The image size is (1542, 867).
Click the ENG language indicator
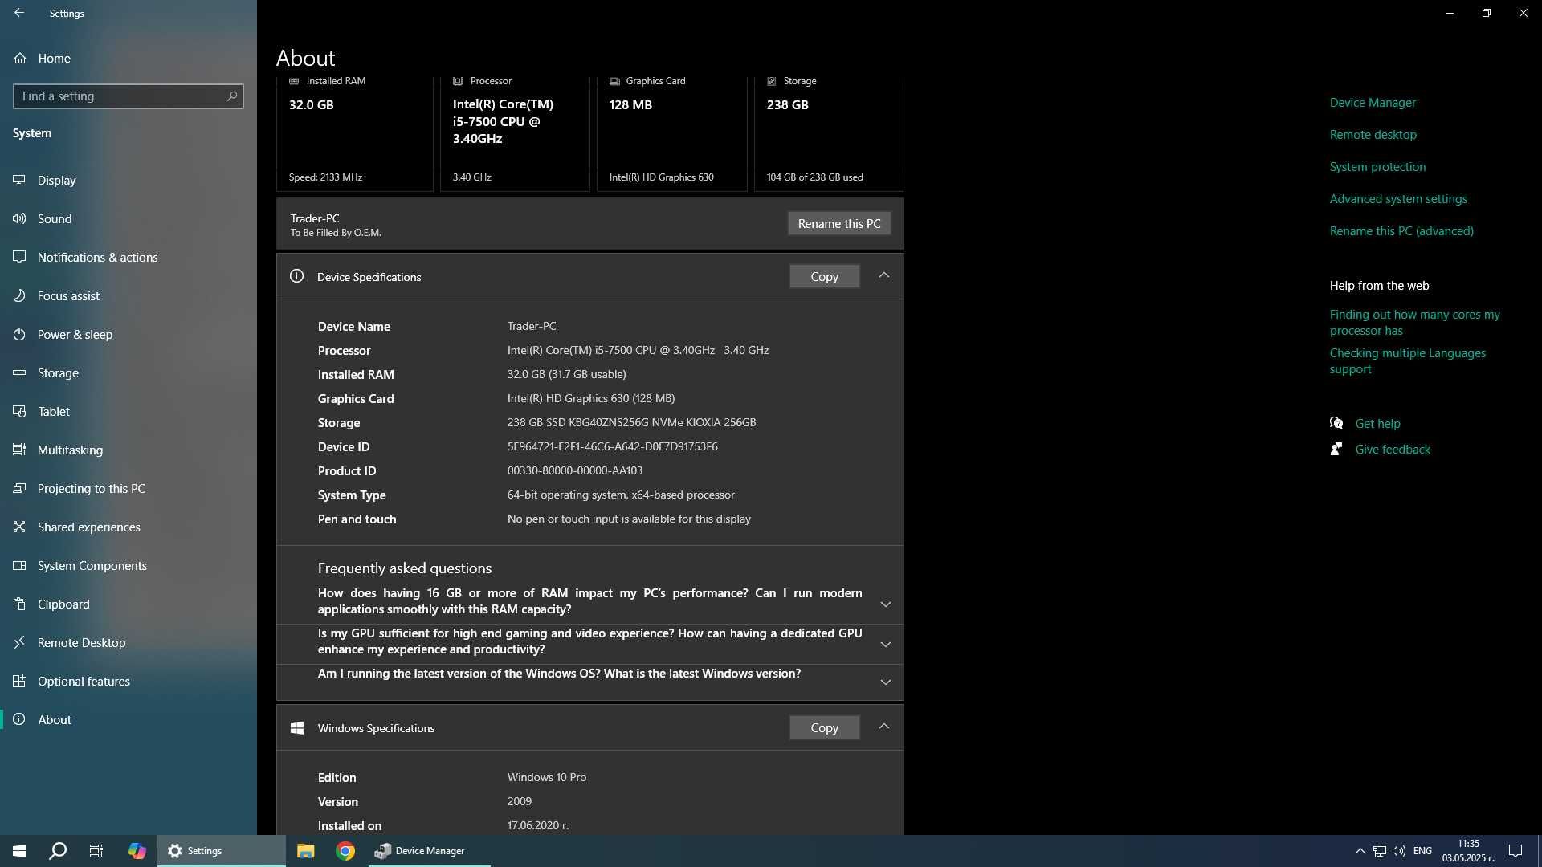(1422, 851)
